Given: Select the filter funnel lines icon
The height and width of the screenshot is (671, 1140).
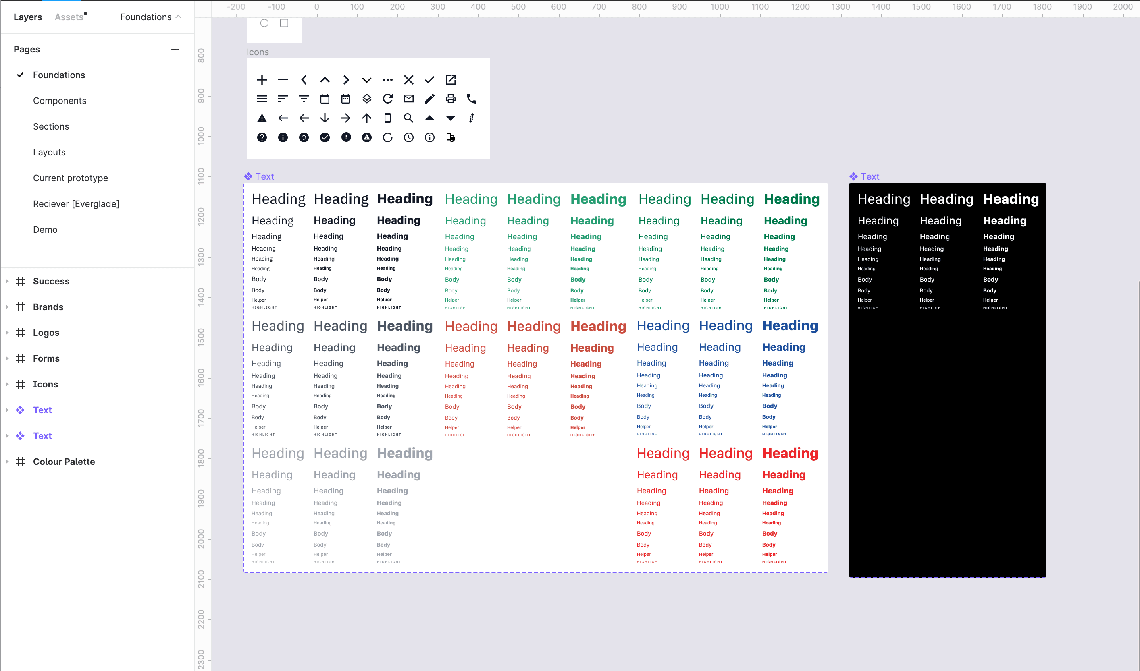Looking at the screenshot, I should (304, 99).
